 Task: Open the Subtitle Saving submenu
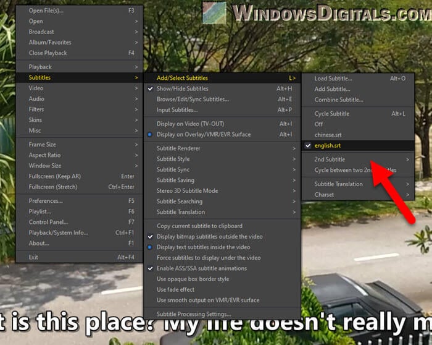[222, 180]
